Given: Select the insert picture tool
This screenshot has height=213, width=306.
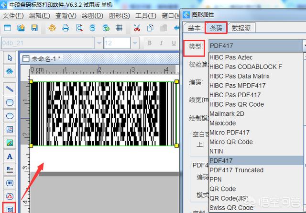Looking at the screenshot, I should point(10,129).
